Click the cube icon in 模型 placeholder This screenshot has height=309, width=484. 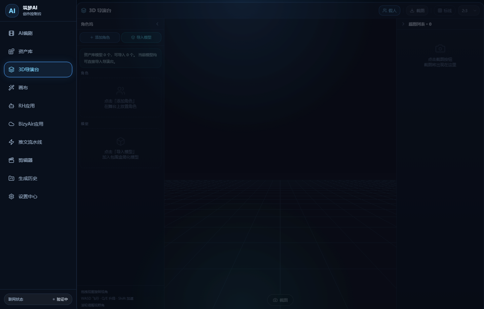point(121,141)
